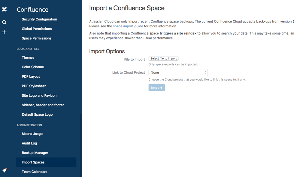The width and height of the screenshot is (294, 177).
Task: Navigate to Color Scheme
Action: pyautogui.click(x=33, y=67)
